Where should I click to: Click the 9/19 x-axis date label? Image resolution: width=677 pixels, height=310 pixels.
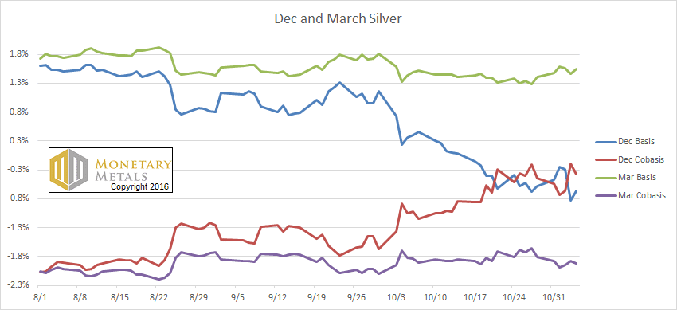(315, 297)
